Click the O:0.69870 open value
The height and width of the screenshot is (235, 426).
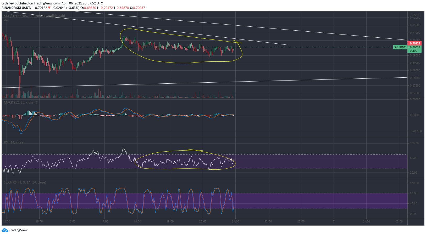tap(88, 8)
